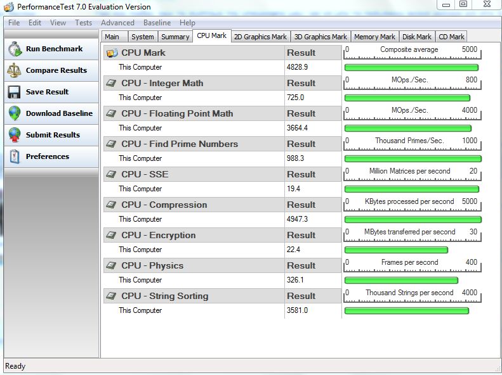Select the Integer Math result value 725.0
Image resolution: width=502 pixels, height=375 pixels.
coord(295,98)
